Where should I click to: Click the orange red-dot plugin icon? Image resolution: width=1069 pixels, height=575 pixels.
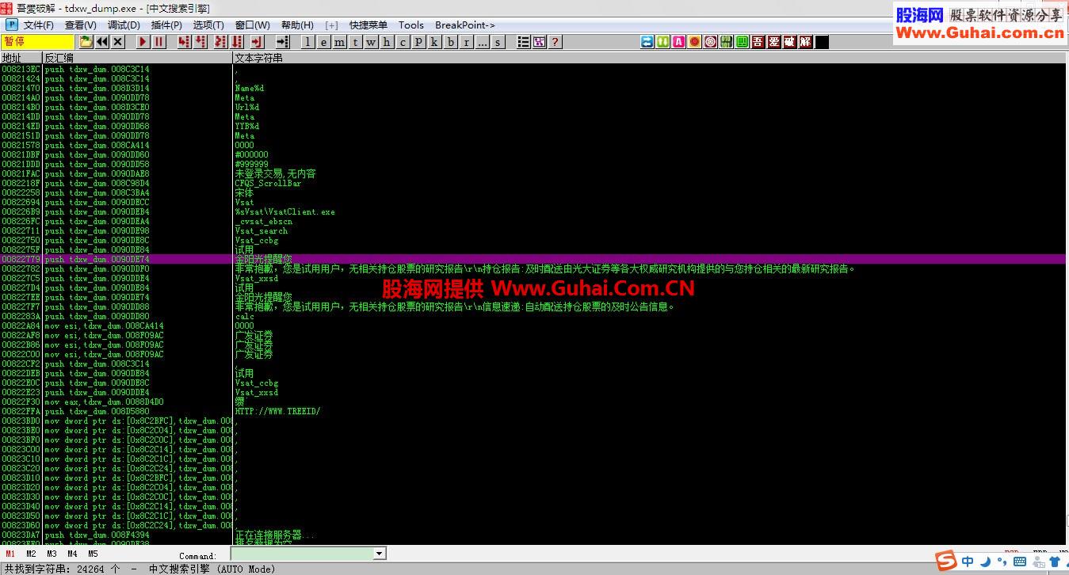[x=695, y=42]
